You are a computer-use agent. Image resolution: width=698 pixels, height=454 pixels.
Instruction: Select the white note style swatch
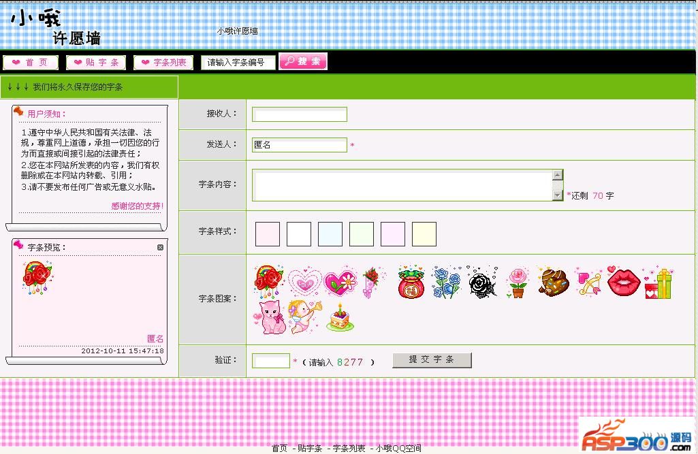coord(299,234)
